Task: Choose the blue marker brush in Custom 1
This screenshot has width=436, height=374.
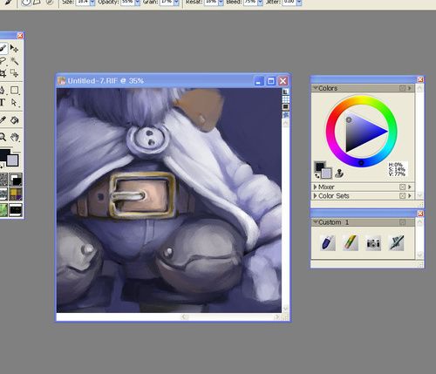Action: click(x=328, y=242)
